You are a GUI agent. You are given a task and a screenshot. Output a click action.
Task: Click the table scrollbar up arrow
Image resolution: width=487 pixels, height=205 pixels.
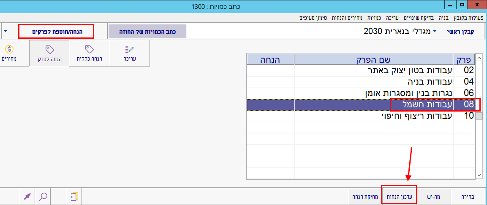pos(479,58)
